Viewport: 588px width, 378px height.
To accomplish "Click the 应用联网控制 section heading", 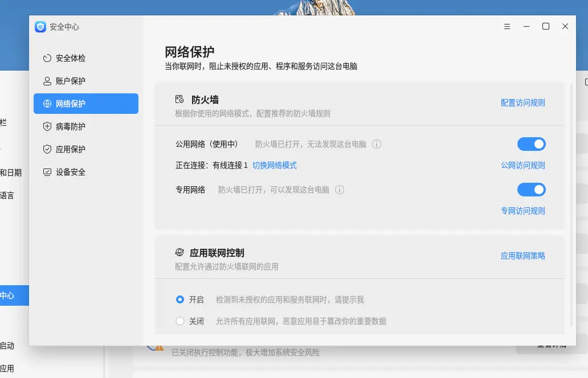I will coord(217,253).
